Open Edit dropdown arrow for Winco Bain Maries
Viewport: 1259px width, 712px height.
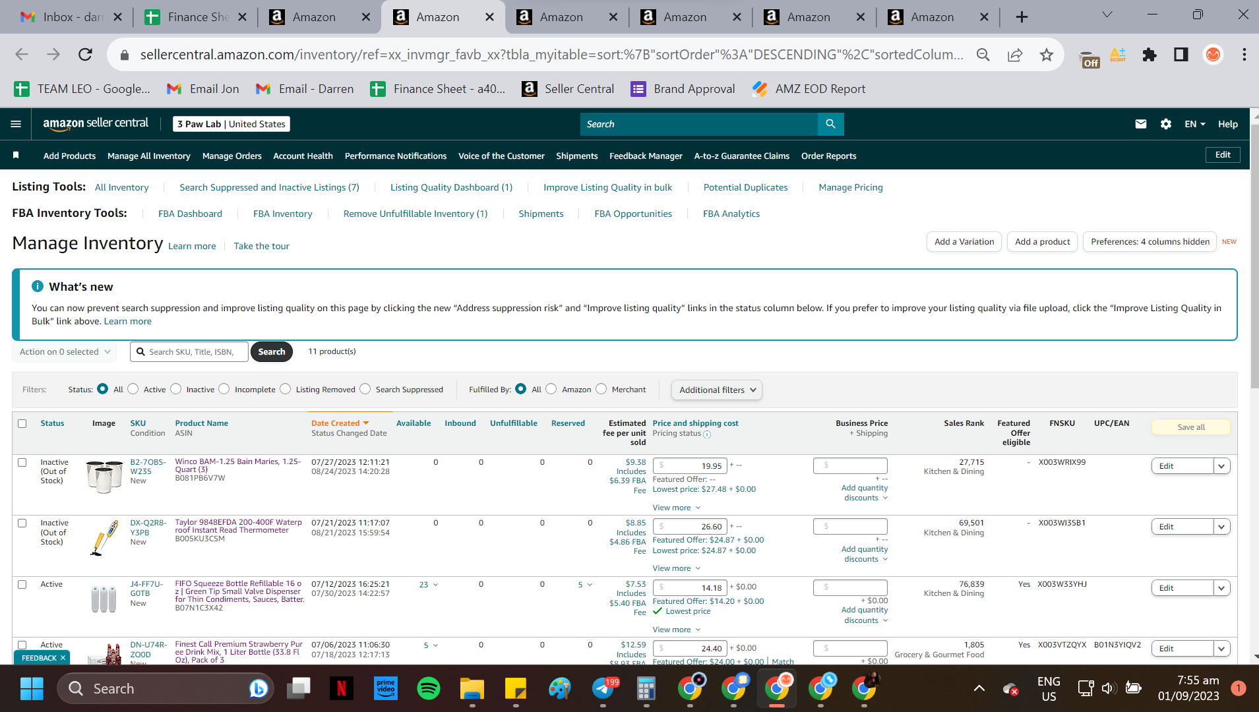pos(1221,466)
